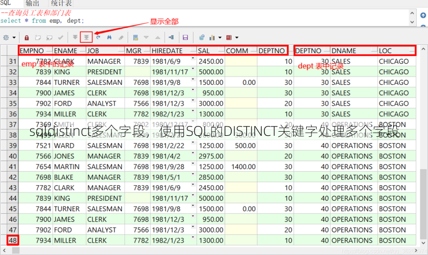Click the eraser clear record icon
This screenshot has width=428, height=255.
[x=121, y=37]
